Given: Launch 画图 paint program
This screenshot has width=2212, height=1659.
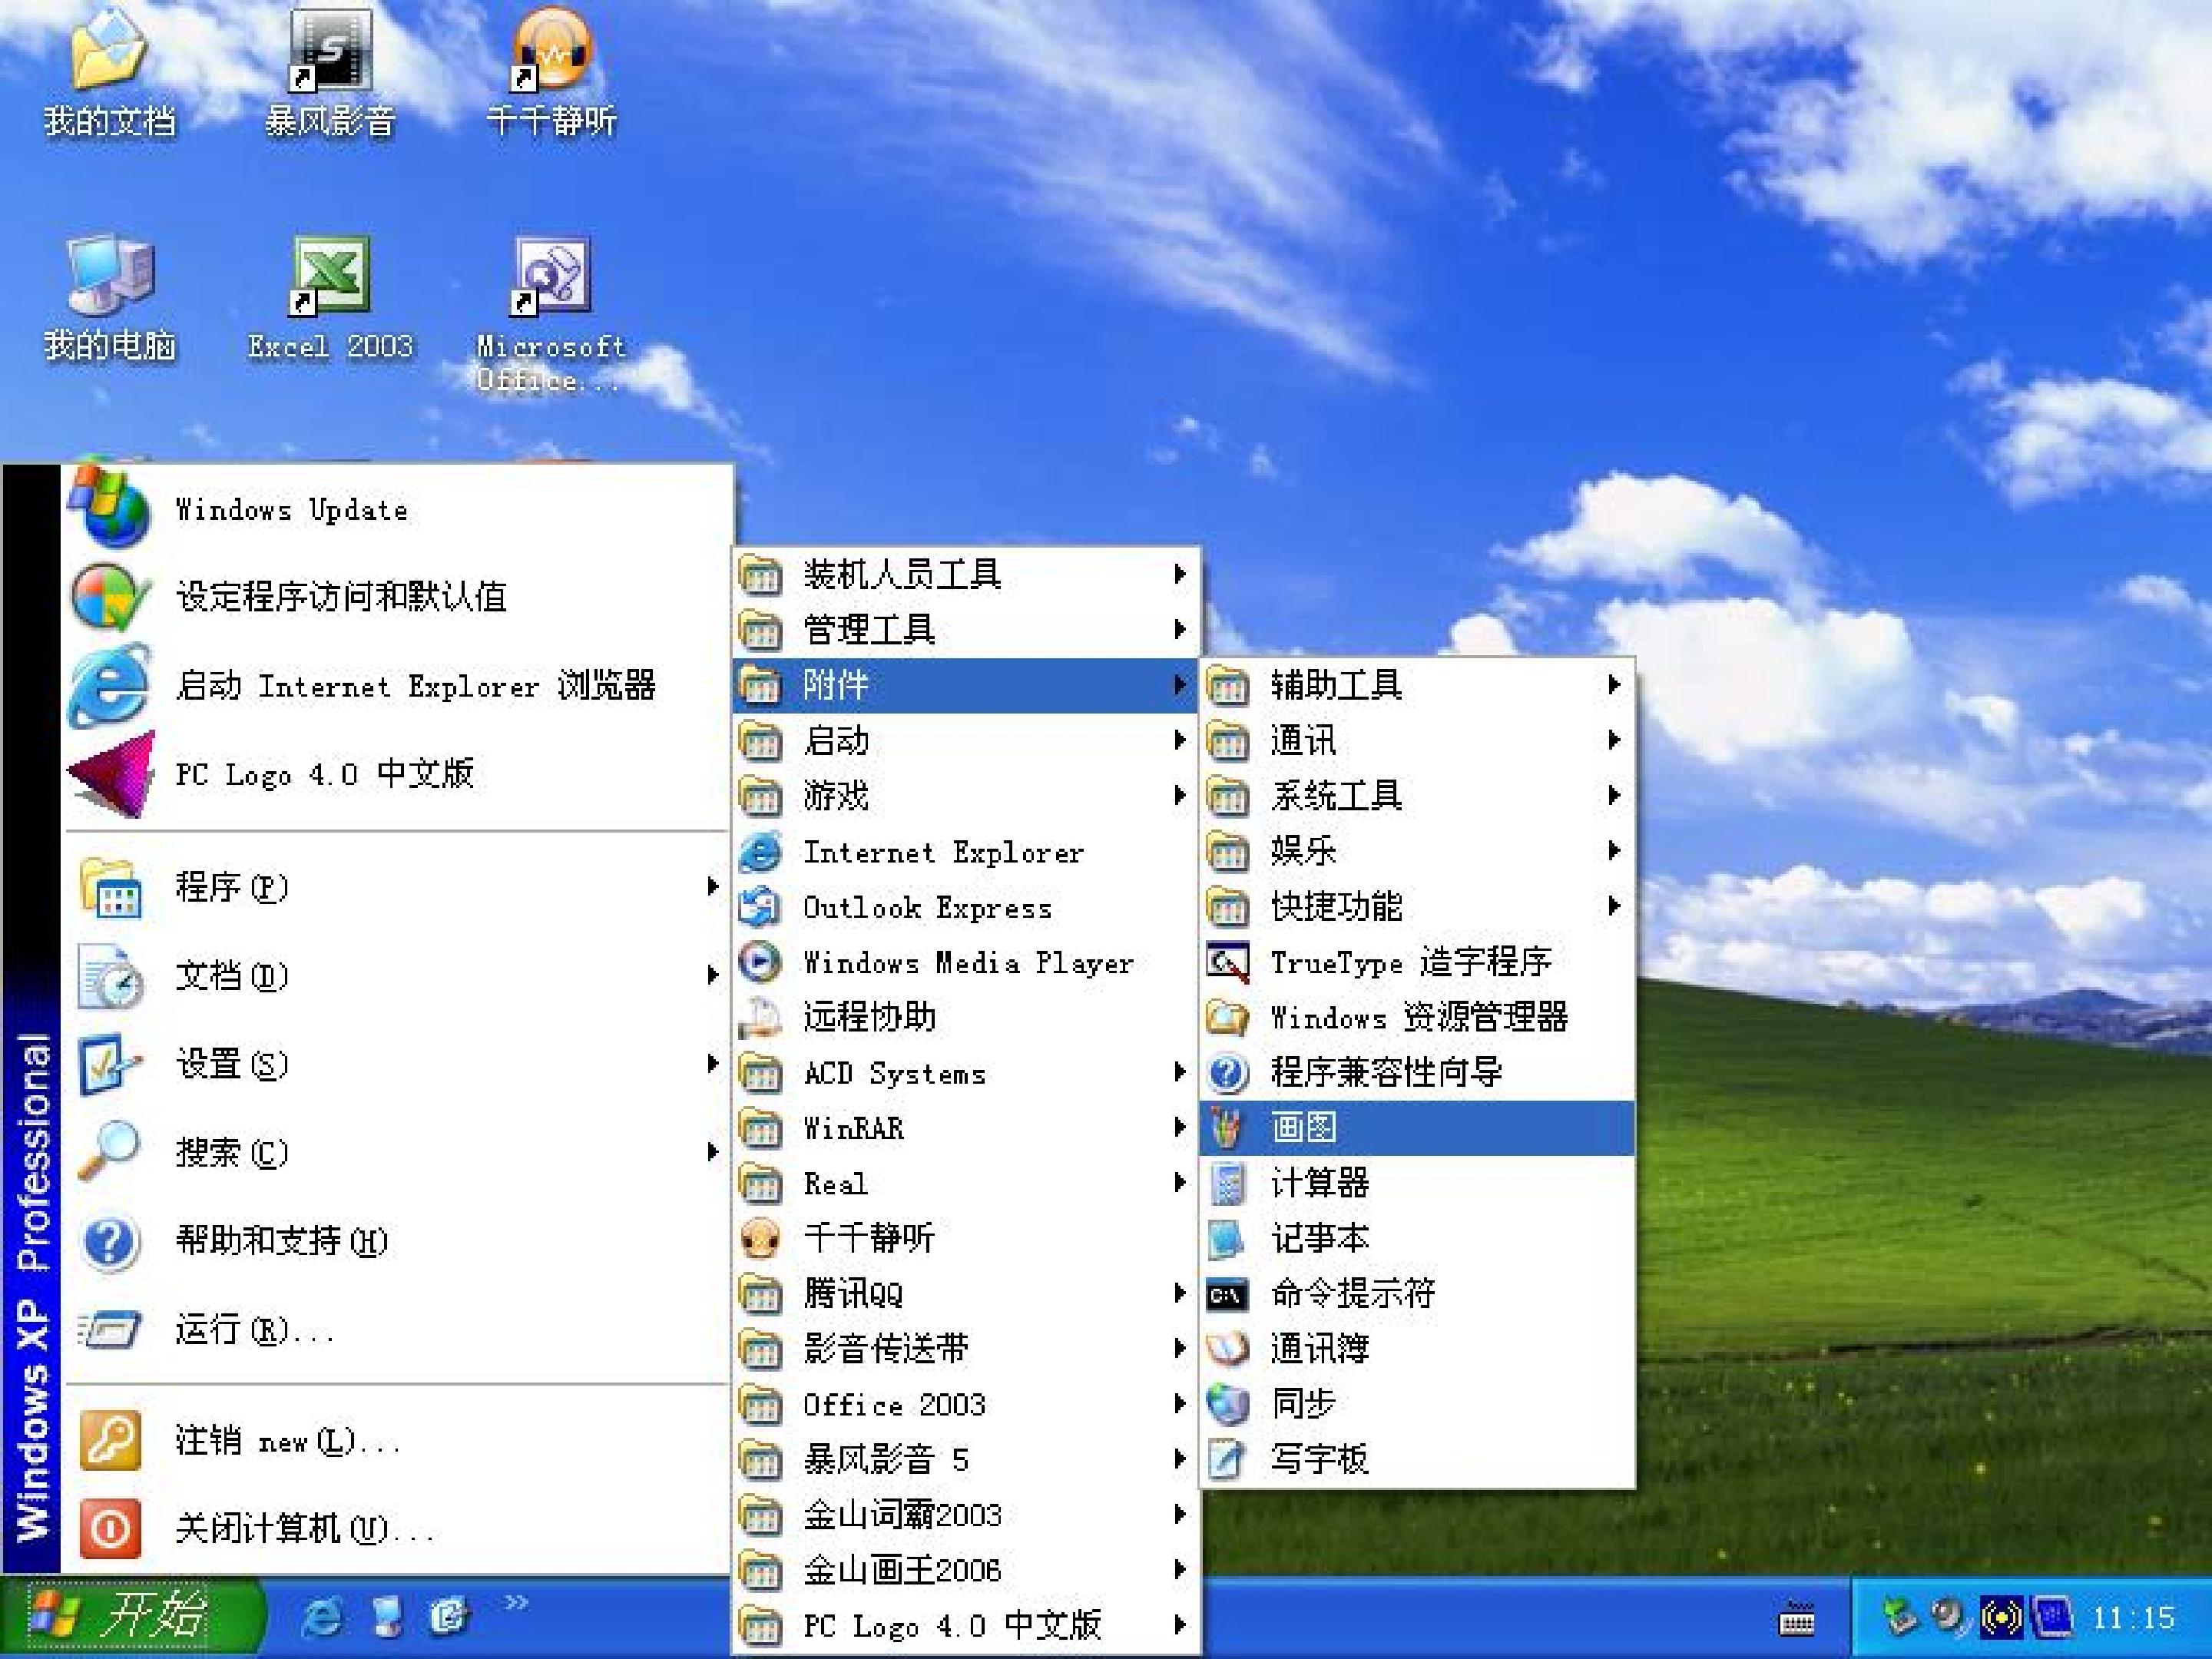Looking at the screenshot, I should pos(1417,1128).
